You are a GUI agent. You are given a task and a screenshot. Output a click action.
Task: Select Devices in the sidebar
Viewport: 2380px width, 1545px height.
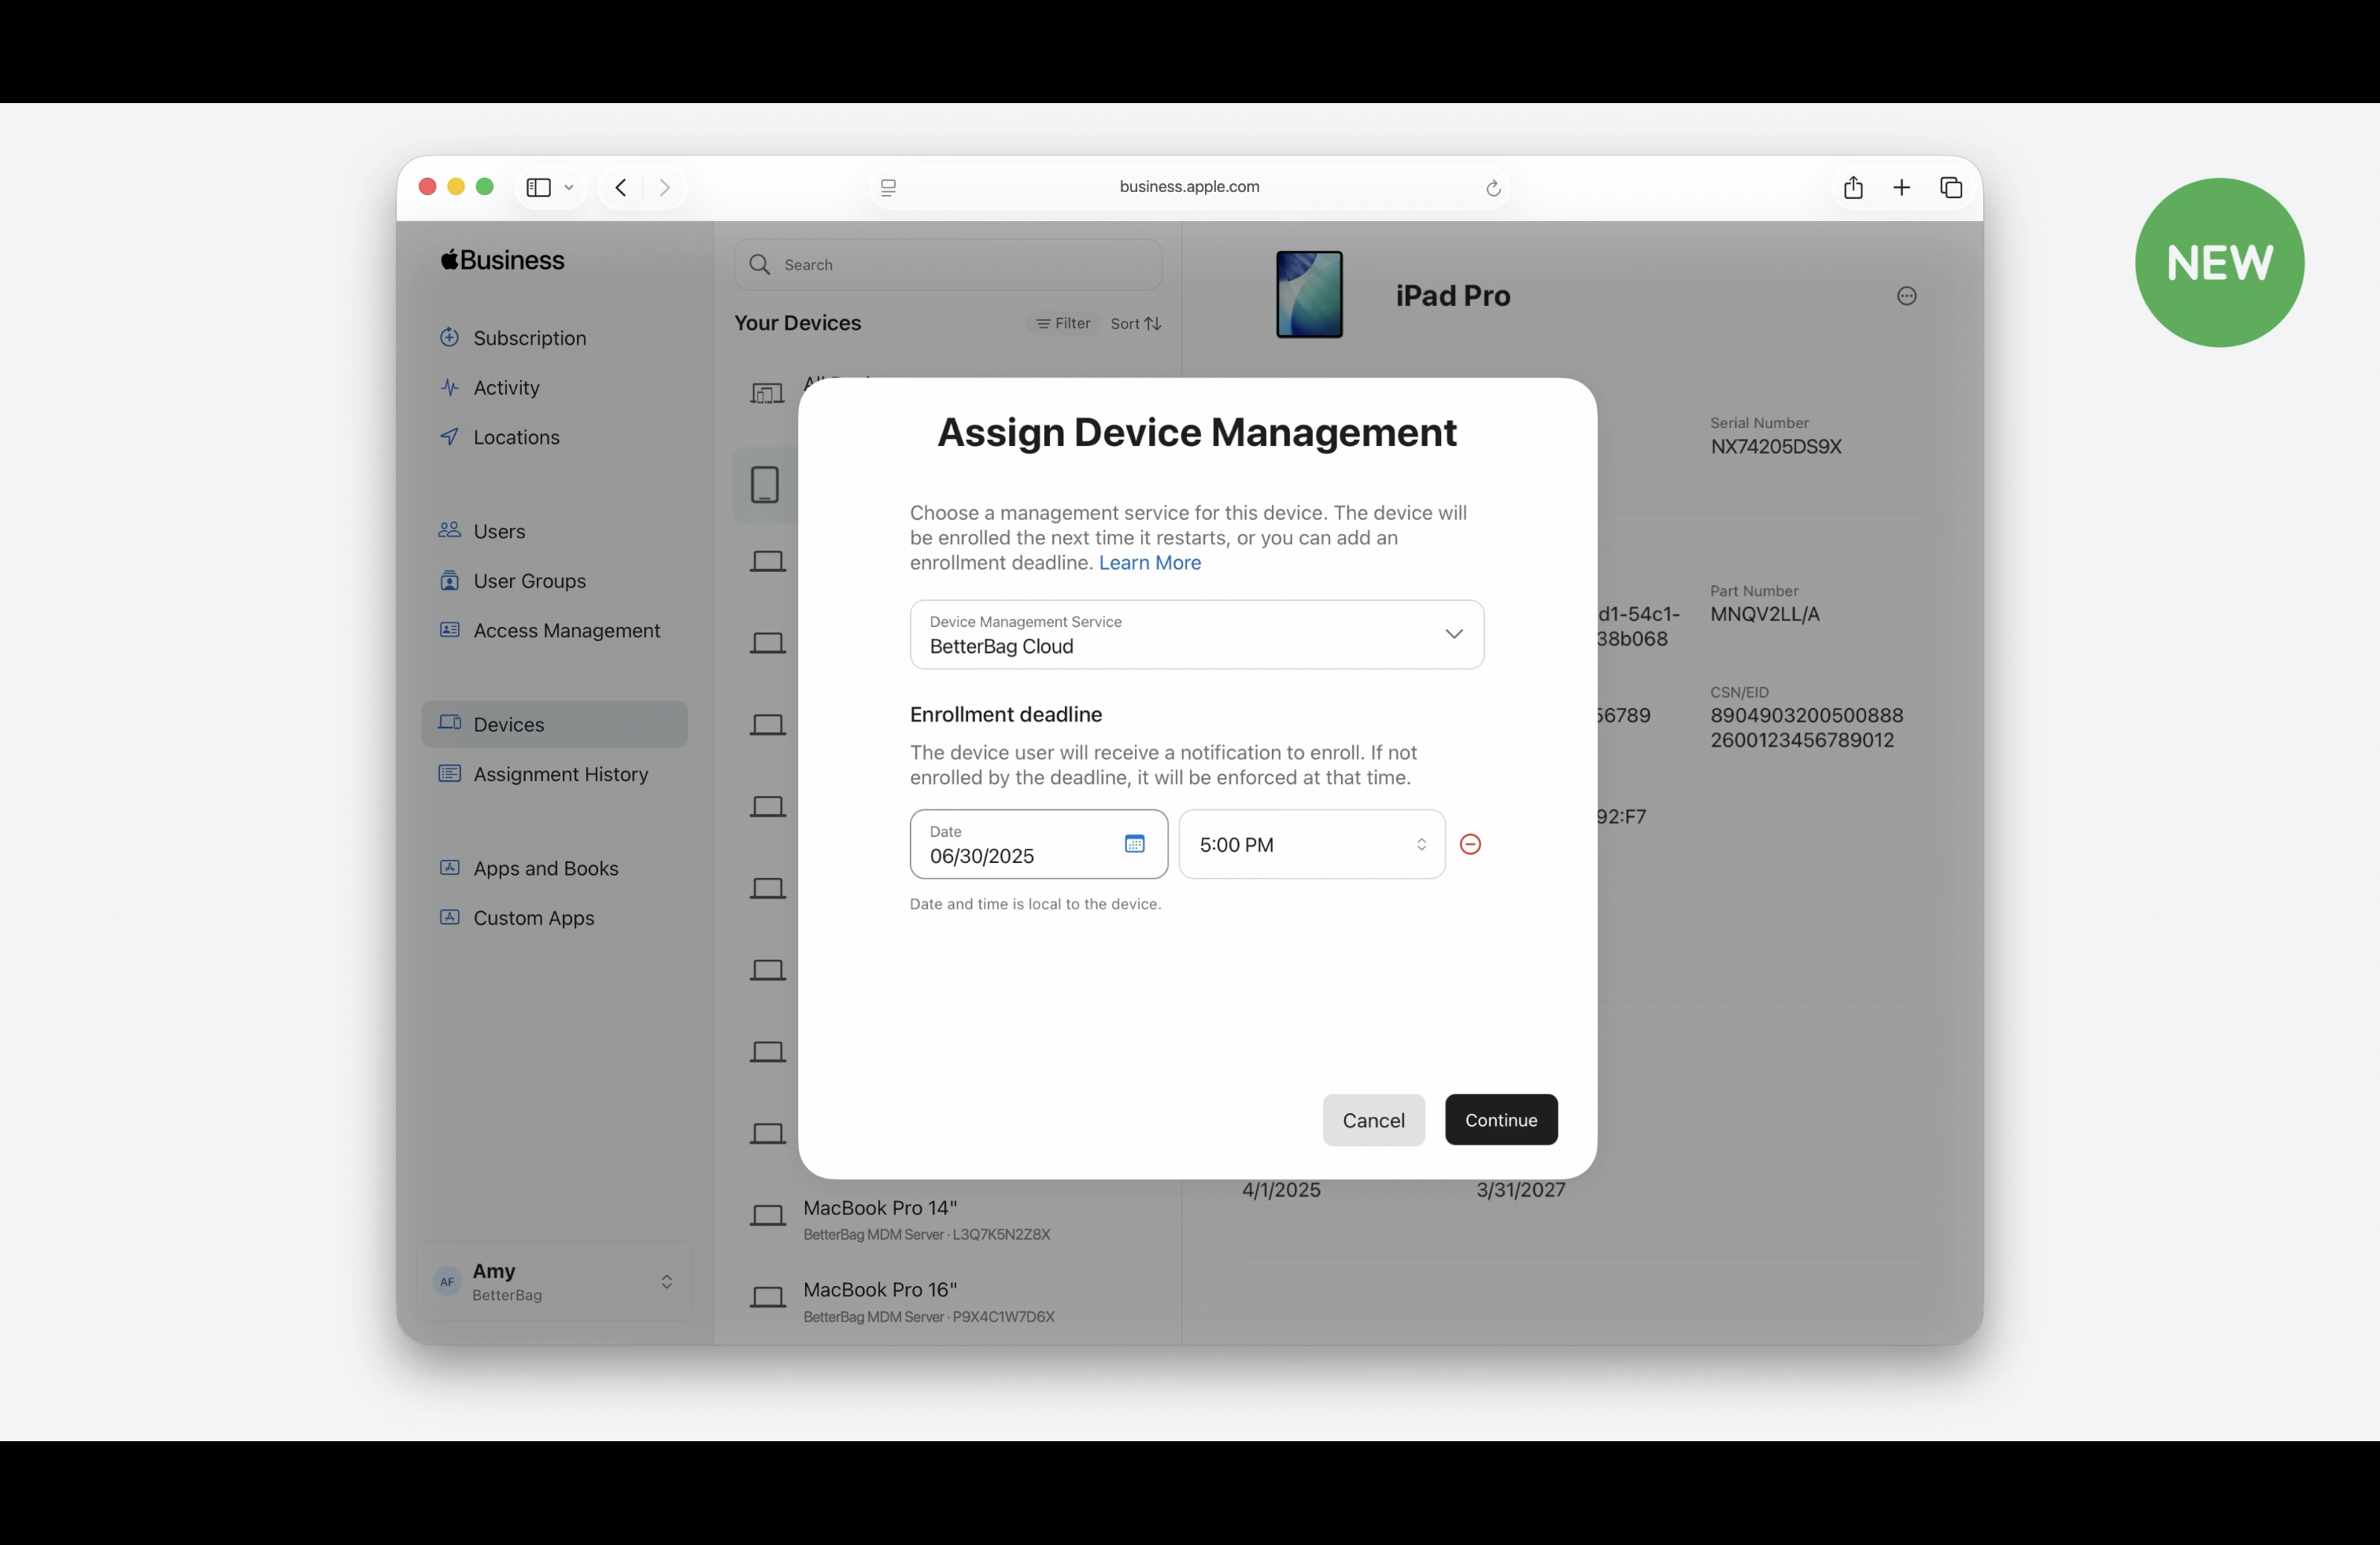(555, 725)
